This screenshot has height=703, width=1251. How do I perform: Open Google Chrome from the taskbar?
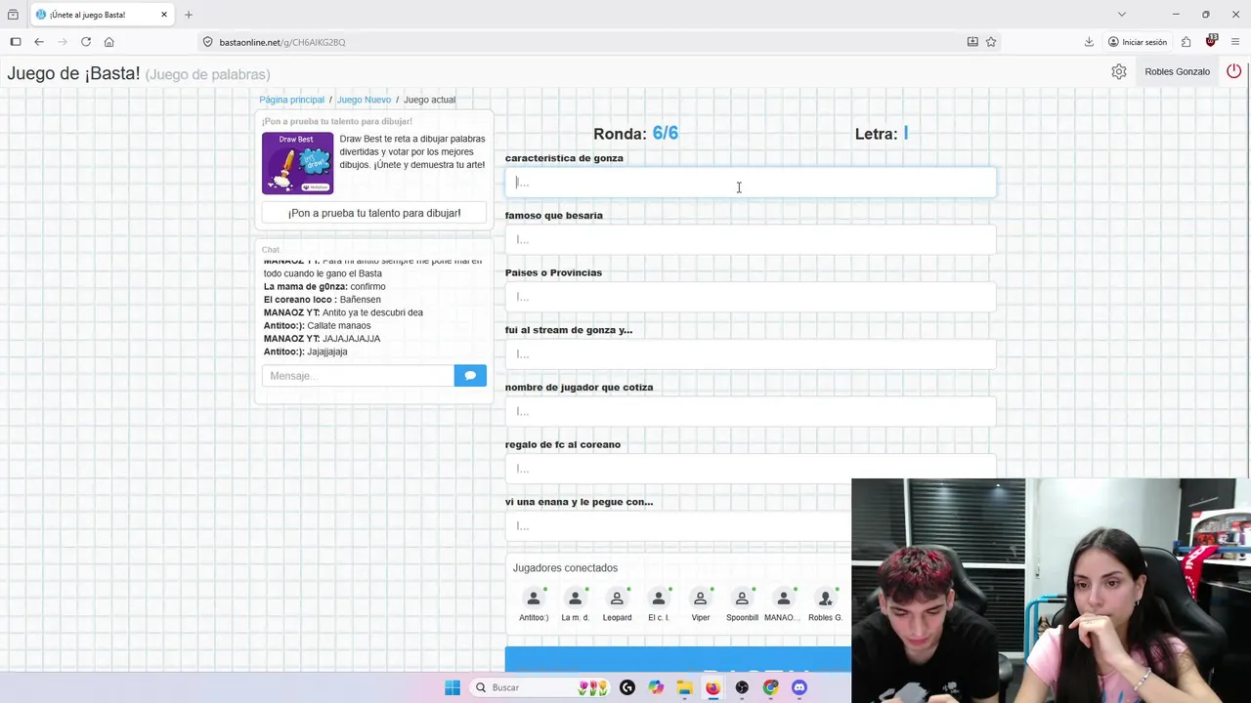coord(771,687)
